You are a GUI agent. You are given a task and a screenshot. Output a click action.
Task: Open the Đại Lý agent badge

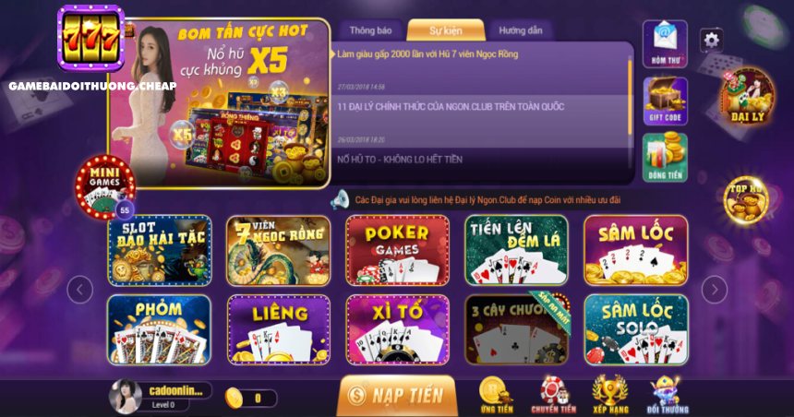tap(748, 98)
